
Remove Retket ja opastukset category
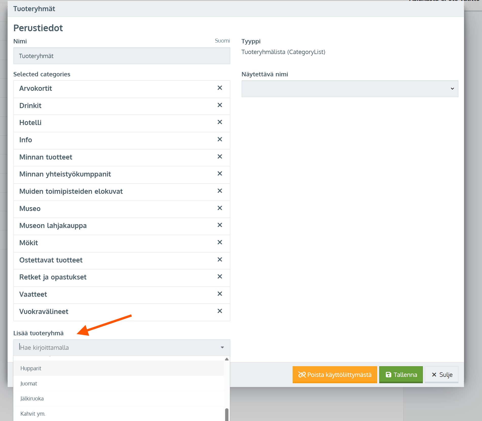tap(220, 277)
